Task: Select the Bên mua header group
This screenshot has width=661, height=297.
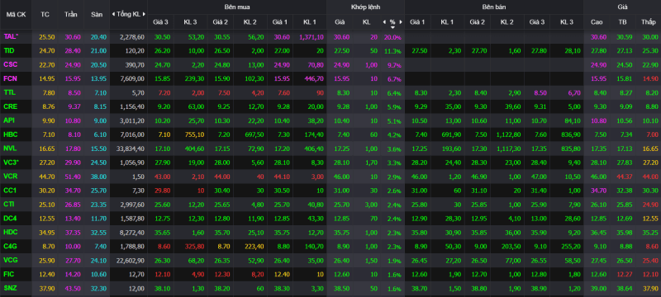Action: (x=236, y=7)
